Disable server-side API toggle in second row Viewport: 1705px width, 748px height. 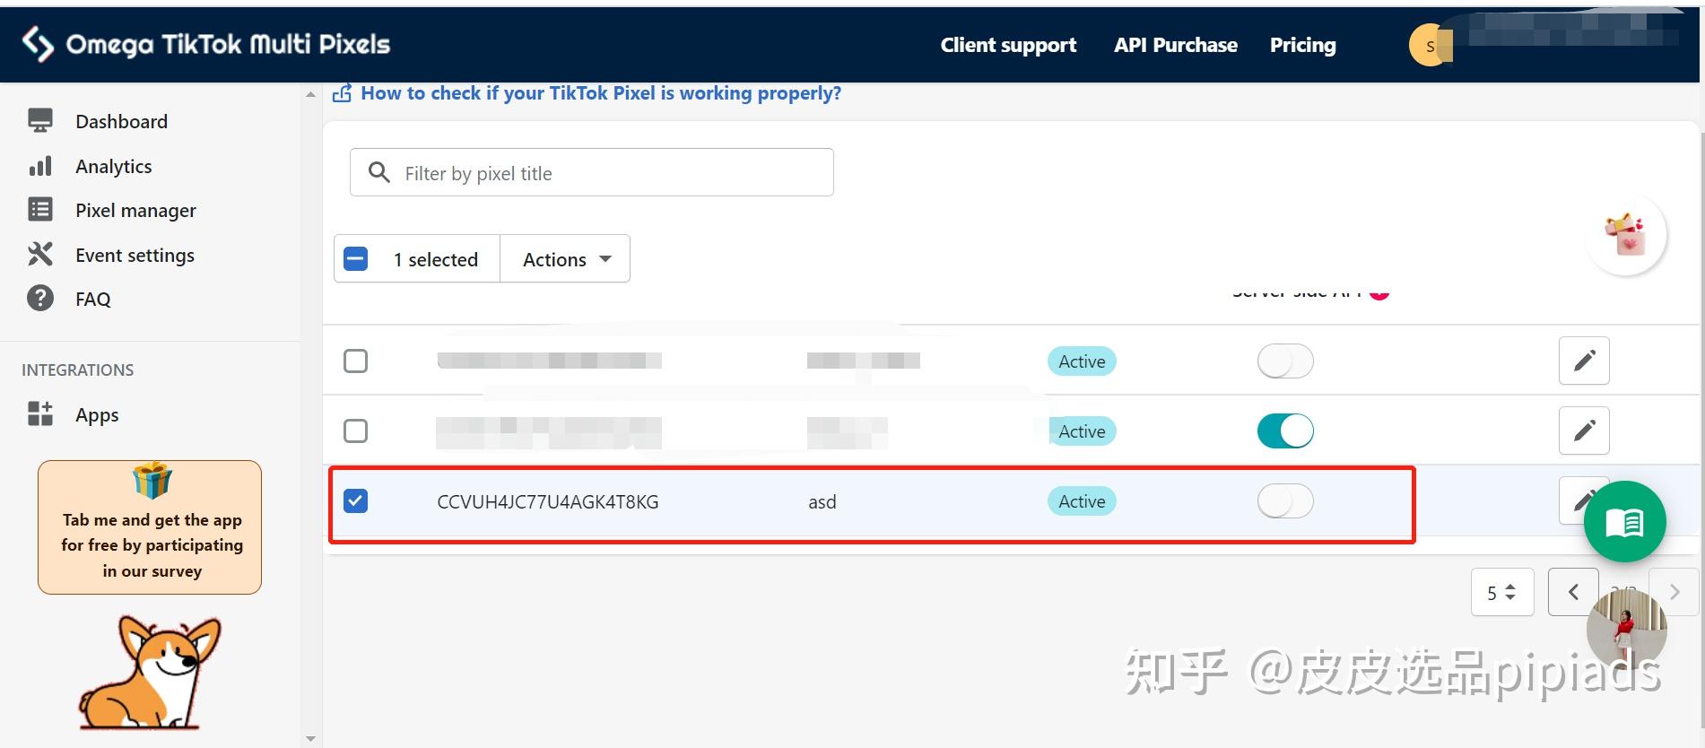(x=1285, y=431)
